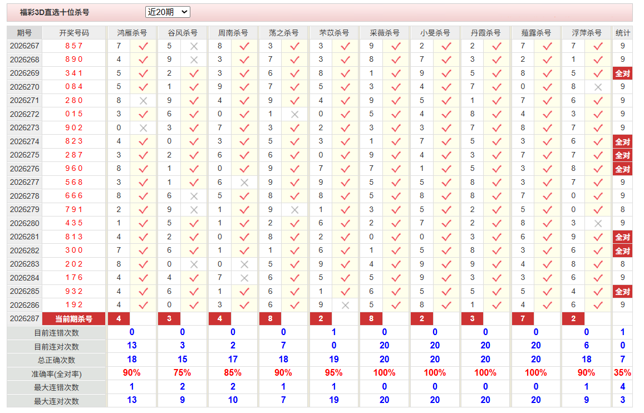Click the 100% accuracy under 小旻杀号

click(435, 373)
